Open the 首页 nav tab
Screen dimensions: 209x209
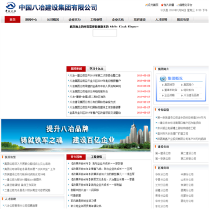(x=13, y=20)
